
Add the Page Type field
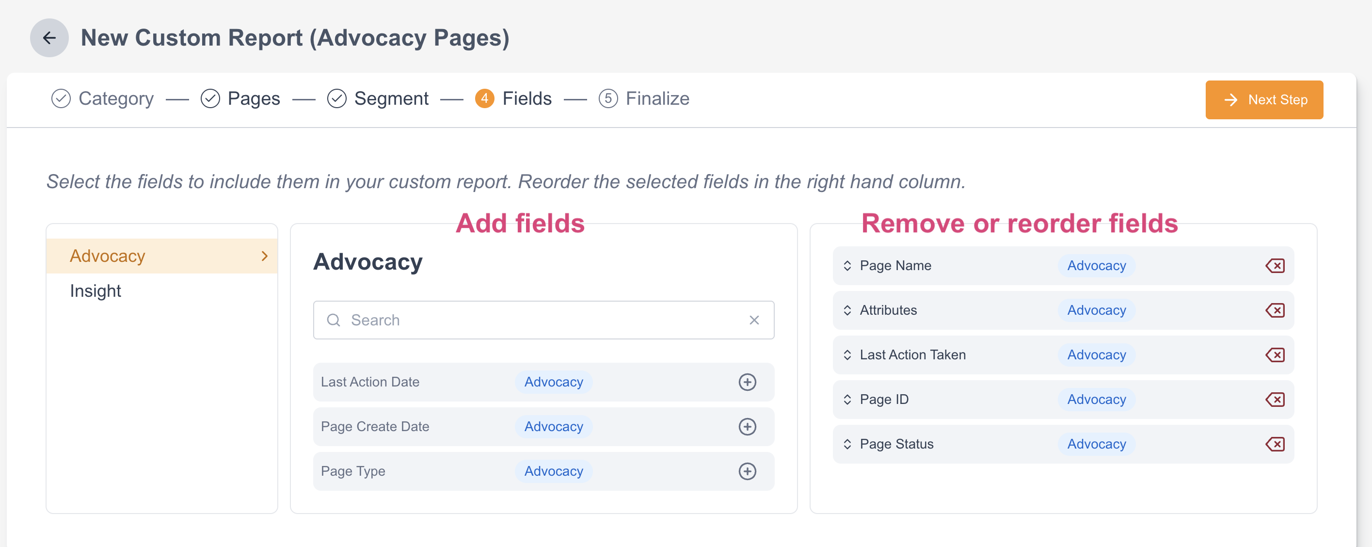pyautogui.click(x=747, y=471)
